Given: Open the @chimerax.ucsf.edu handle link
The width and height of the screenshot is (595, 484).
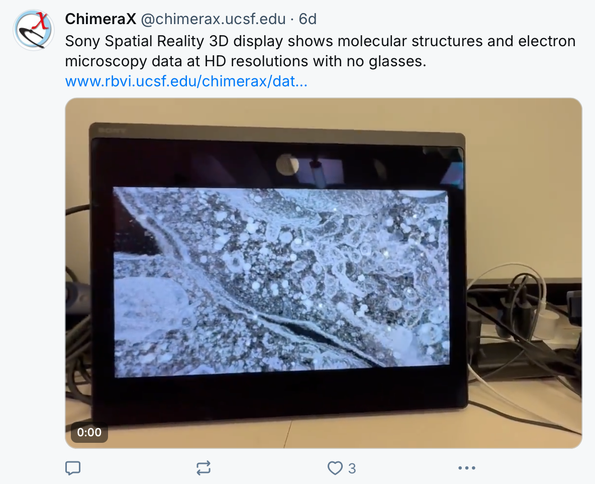Looking at the screenshot, I should pos(213,19).
